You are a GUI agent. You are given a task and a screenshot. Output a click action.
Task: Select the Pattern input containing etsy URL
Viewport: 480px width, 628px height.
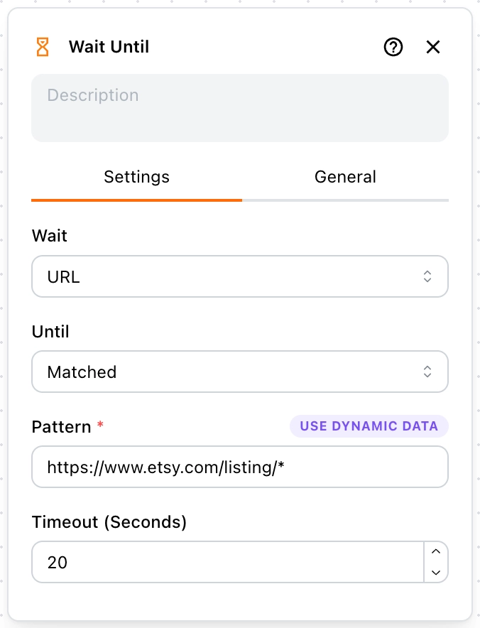tap(240, 467)
